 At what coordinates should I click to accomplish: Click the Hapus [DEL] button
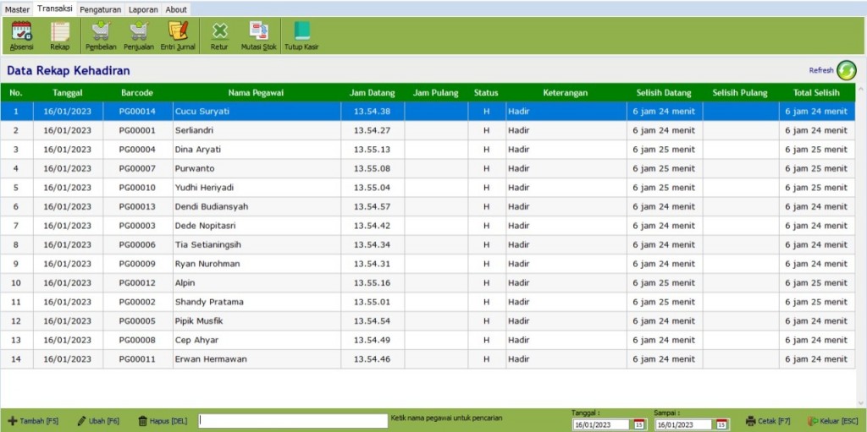coord(162,421)
